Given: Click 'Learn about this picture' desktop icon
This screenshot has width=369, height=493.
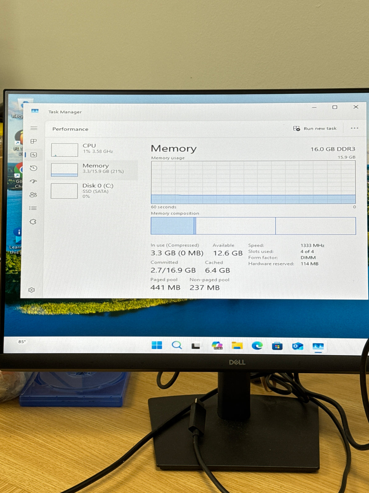Looking at the screenshot, I should click(15, 241).
